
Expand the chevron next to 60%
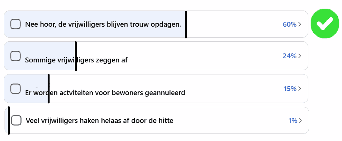tap(300, 24)
